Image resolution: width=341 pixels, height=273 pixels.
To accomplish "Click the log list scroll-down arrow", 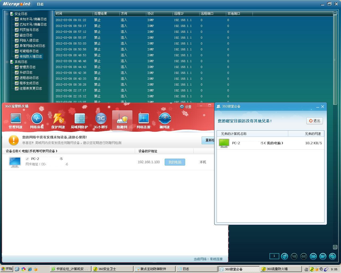I will click(x=335, y=247).
